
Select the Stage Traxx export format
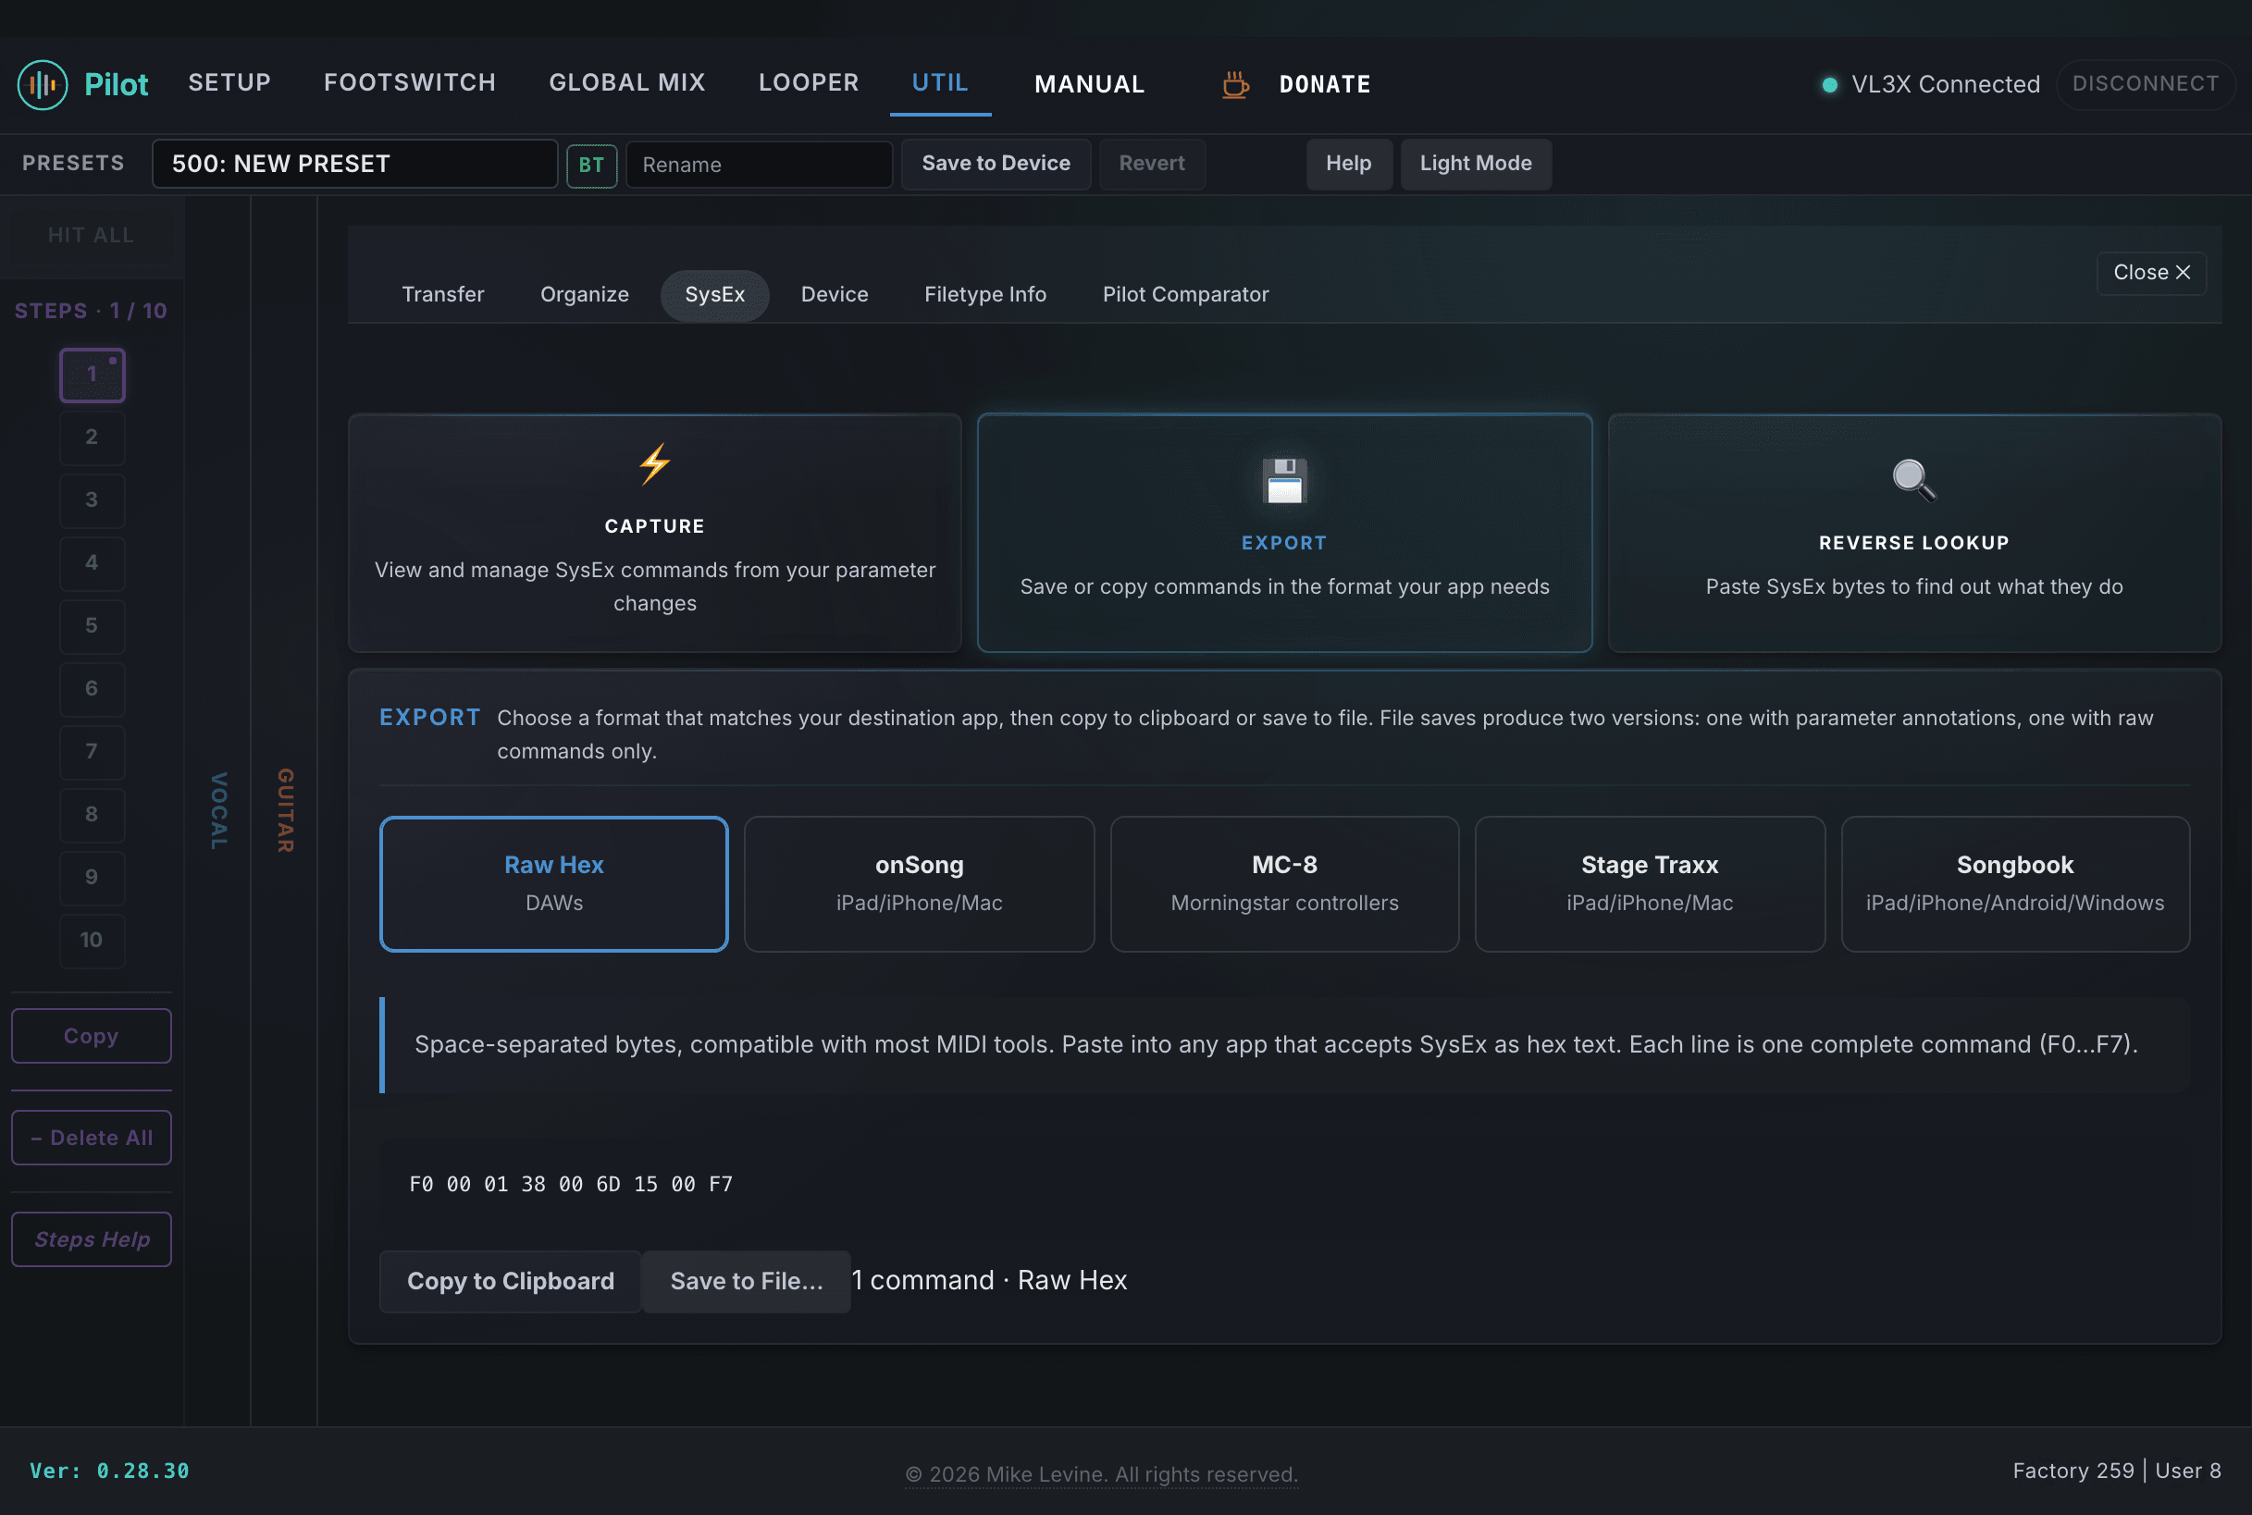1650,883
